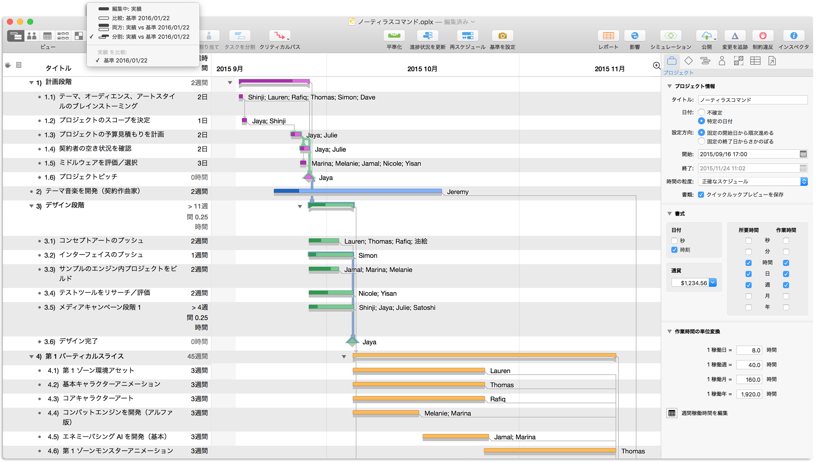
Task: Run the シミュレーション simulation icon
Action: coord(671,36)
